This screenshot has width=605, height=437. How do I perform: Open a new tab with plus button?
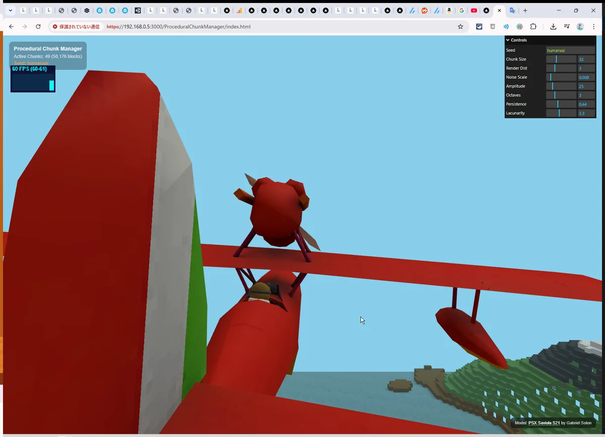pyautogui.click(x=525, y=11)
